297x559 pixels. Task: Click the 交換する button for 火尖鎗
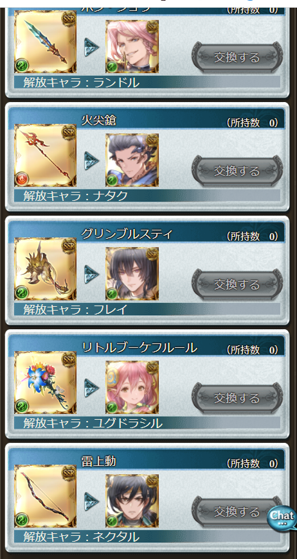click(x=237, y=171)
